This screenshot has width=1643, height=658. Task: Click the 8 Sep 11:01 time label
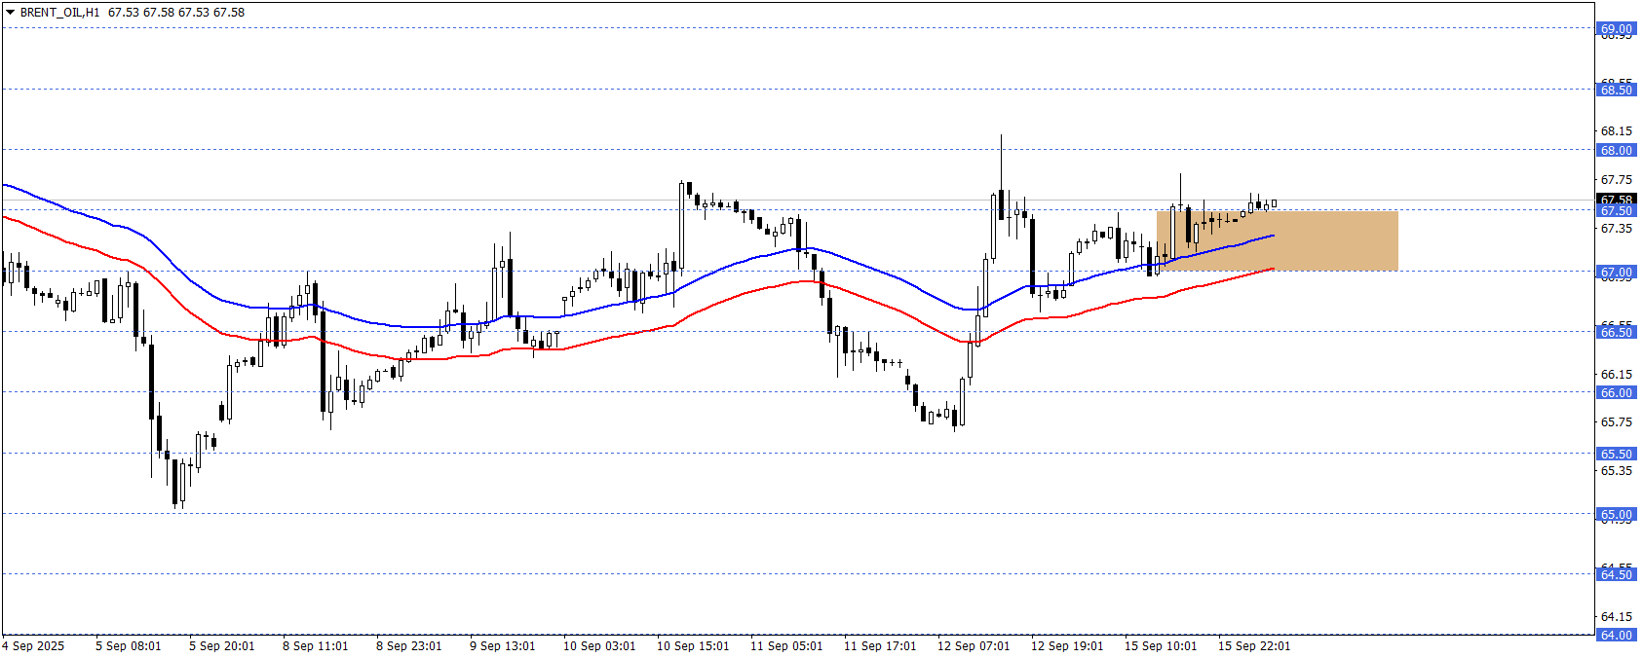[x=315, y=645]
